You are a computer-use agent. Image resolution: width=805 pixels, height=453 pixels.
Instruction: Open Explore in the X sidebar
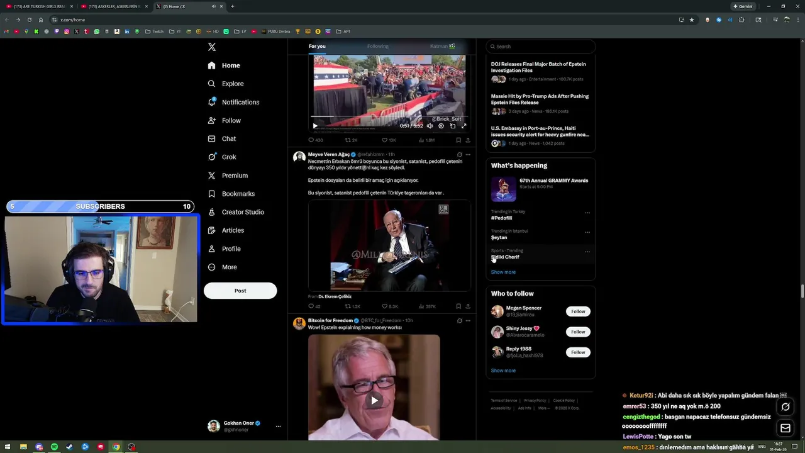click(x=225, y=84)
